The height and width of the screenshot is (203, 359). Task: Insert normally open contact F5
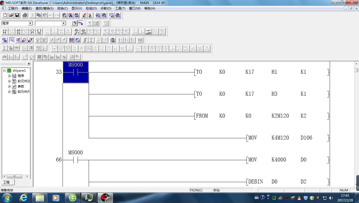(4, 32)
